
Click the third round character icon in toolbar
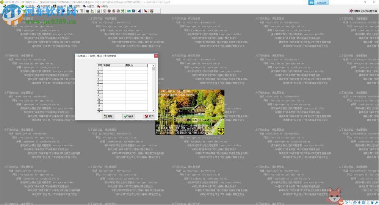point(114,11)
